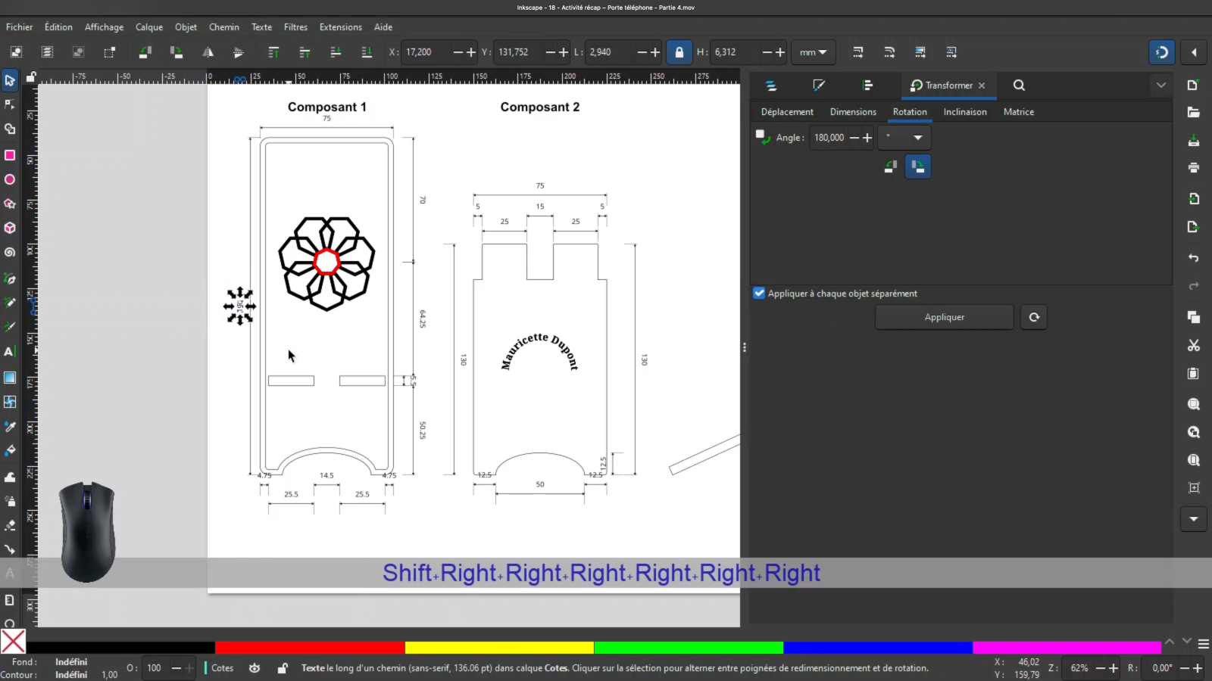
Task: Pick the yellow swatch in the palette
Action: 498,648
